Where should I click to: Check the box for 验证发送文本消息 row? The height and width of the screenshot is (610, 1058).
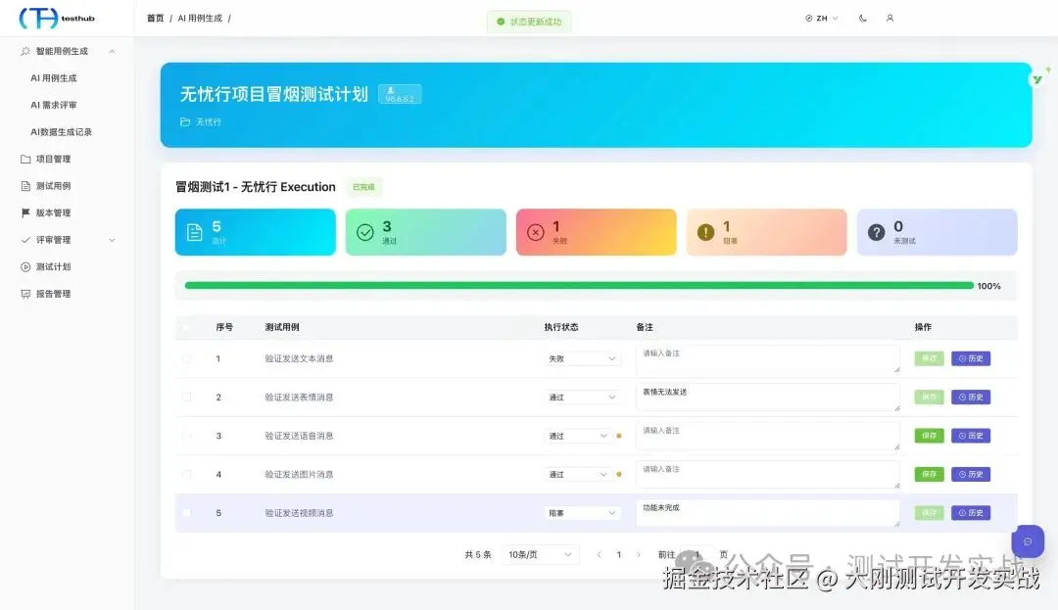tap(186, 358)
